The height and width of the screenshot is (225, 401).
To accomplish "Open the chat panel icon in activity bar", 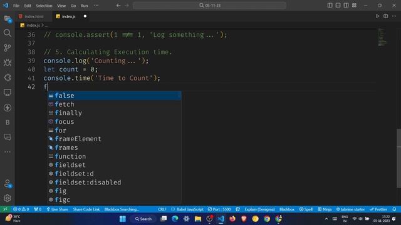I will tap(8, 137).
